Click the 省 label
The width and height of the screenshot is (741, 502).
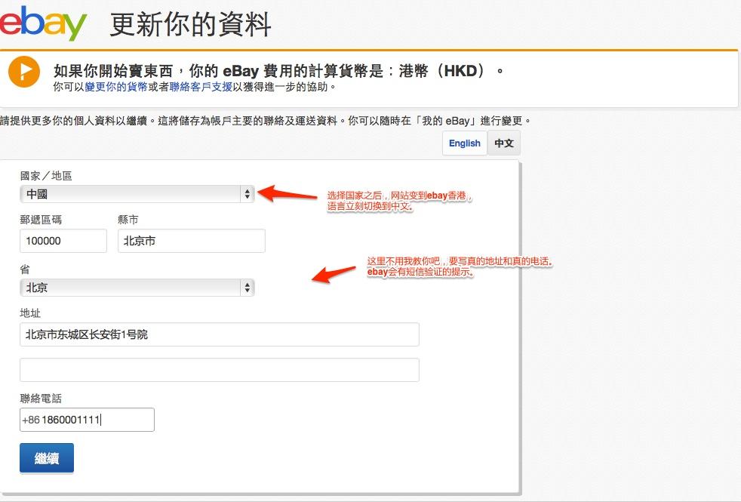[25, 269]
